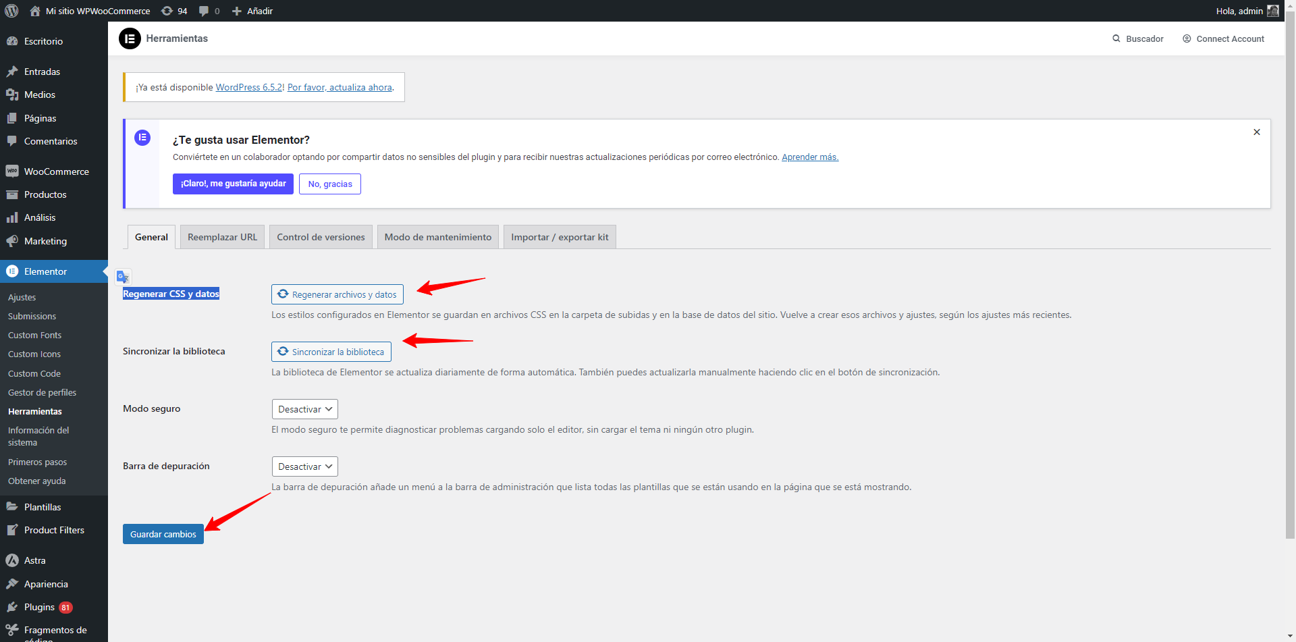Open the Modo seguro dropdown
1296x642 pixels.
pos(304,409)
